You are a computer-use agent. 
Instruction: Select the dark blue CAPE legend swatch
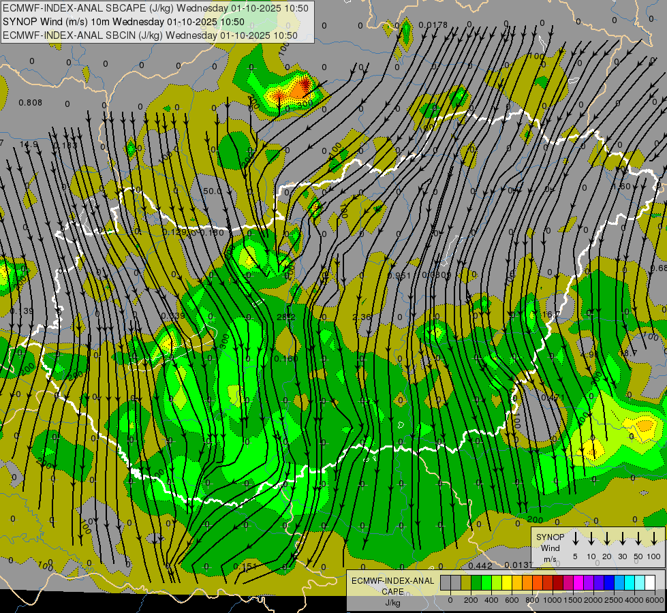click(x=610, y=582)
